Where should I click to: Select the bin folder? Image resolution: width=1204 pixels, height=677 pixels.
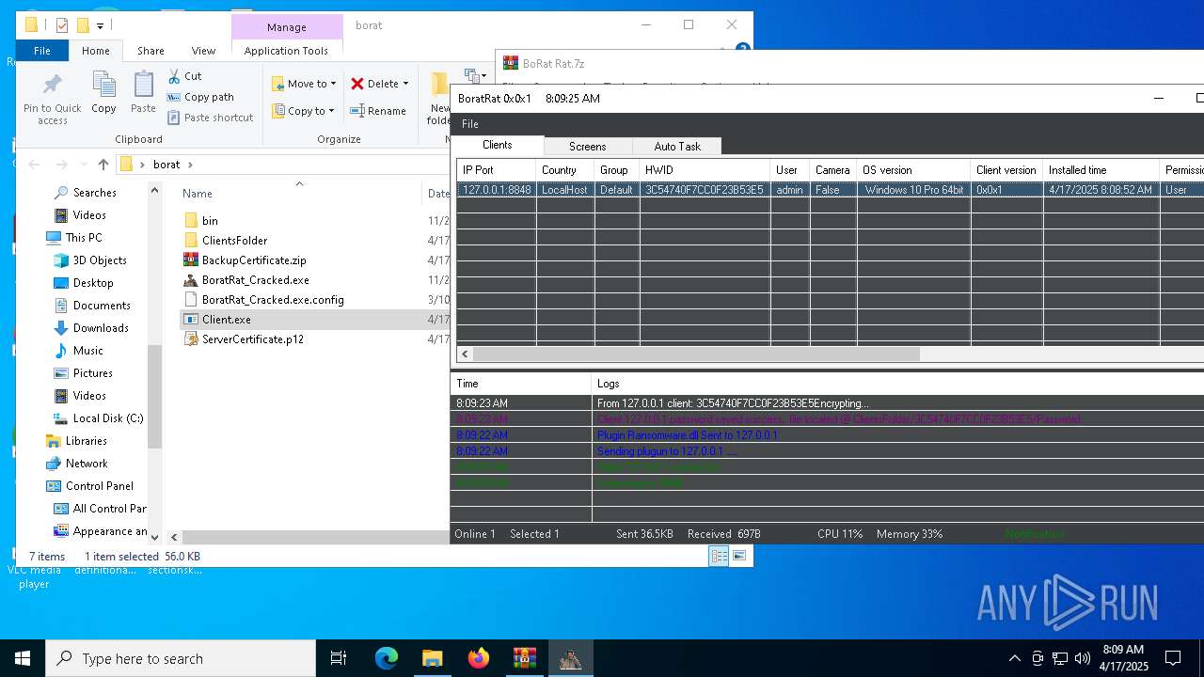click(x=210, y=221)
